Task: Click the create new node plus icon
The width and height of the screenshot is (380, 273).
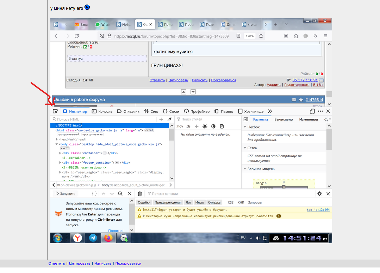Action: (x=161, y=119)
